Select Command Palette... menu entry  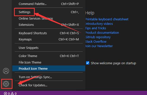[49, 4]
